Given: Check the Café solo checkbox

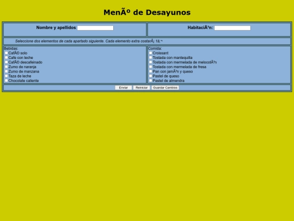Looking at the screenshot, I should (7, 53).
